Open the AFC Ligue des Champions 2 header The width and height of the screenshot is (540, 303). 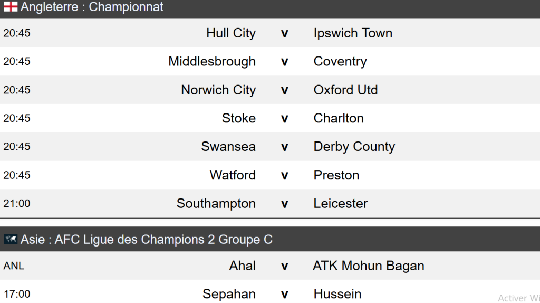pyautogui.click(x=147, y=240)
